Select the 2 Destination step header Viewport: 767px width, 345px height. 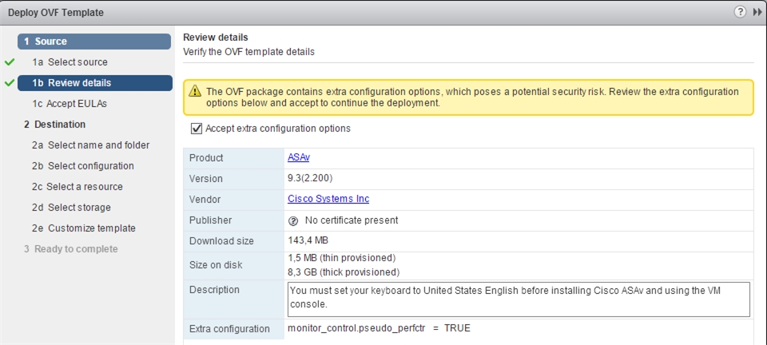click(x=55, y=124)
